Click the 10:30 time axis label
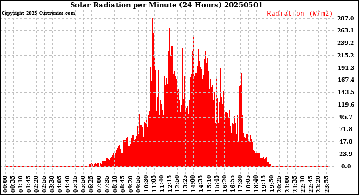 tap(146, 185)
